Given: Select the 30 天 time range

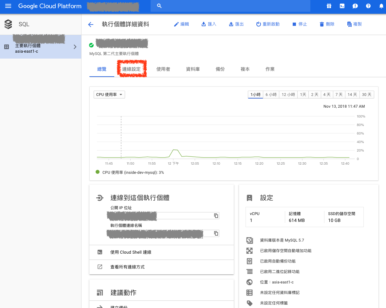Looking at the screenshot, I should point(367,95).
